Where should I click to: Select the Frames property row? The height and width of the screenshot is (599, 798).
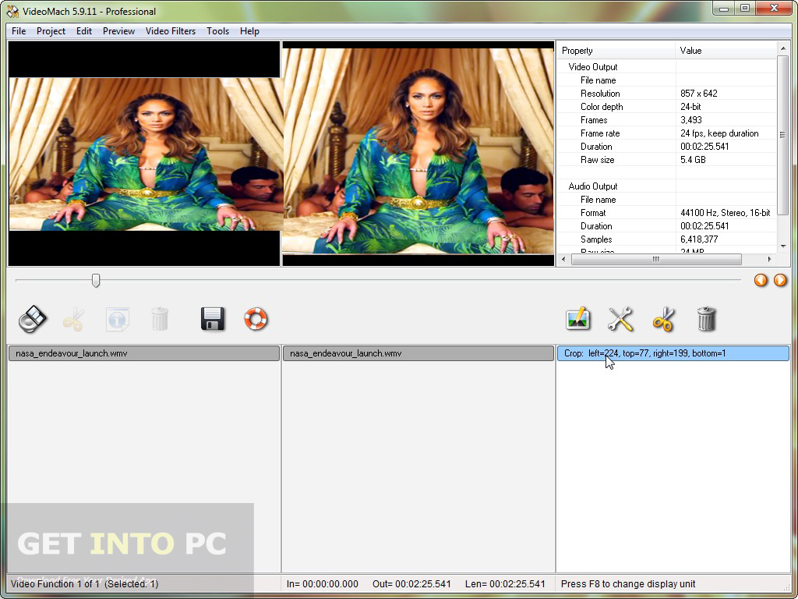point(667,119)
